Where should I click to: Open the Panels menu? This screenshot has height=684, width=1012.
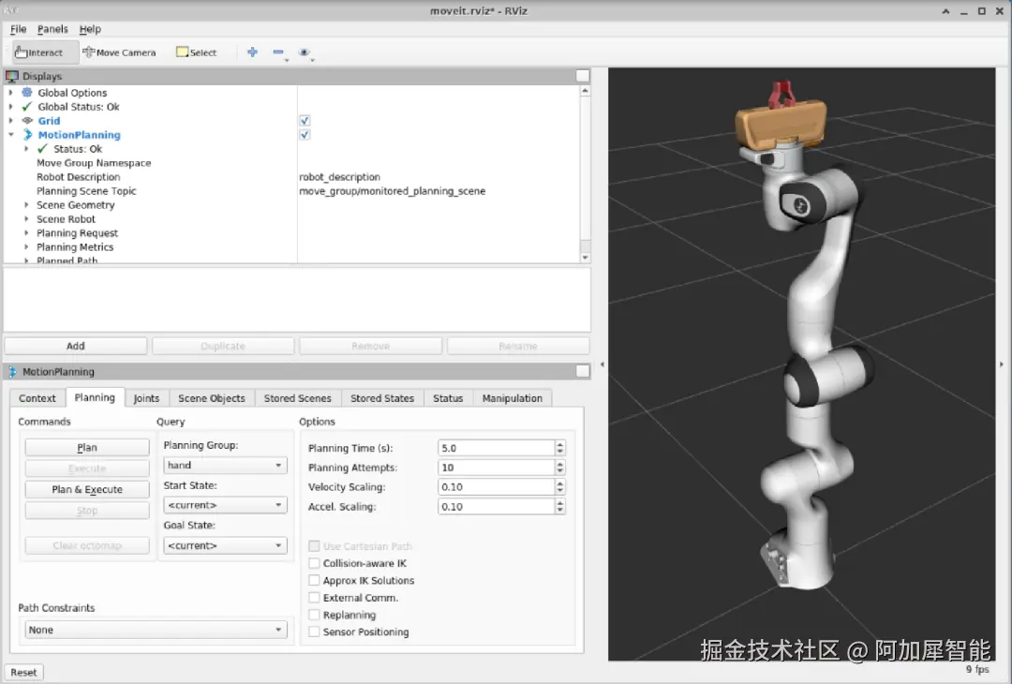52,29
